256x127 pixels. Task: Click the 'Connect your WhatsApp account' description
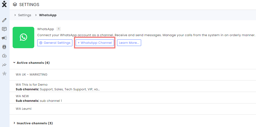coord(146,35)
